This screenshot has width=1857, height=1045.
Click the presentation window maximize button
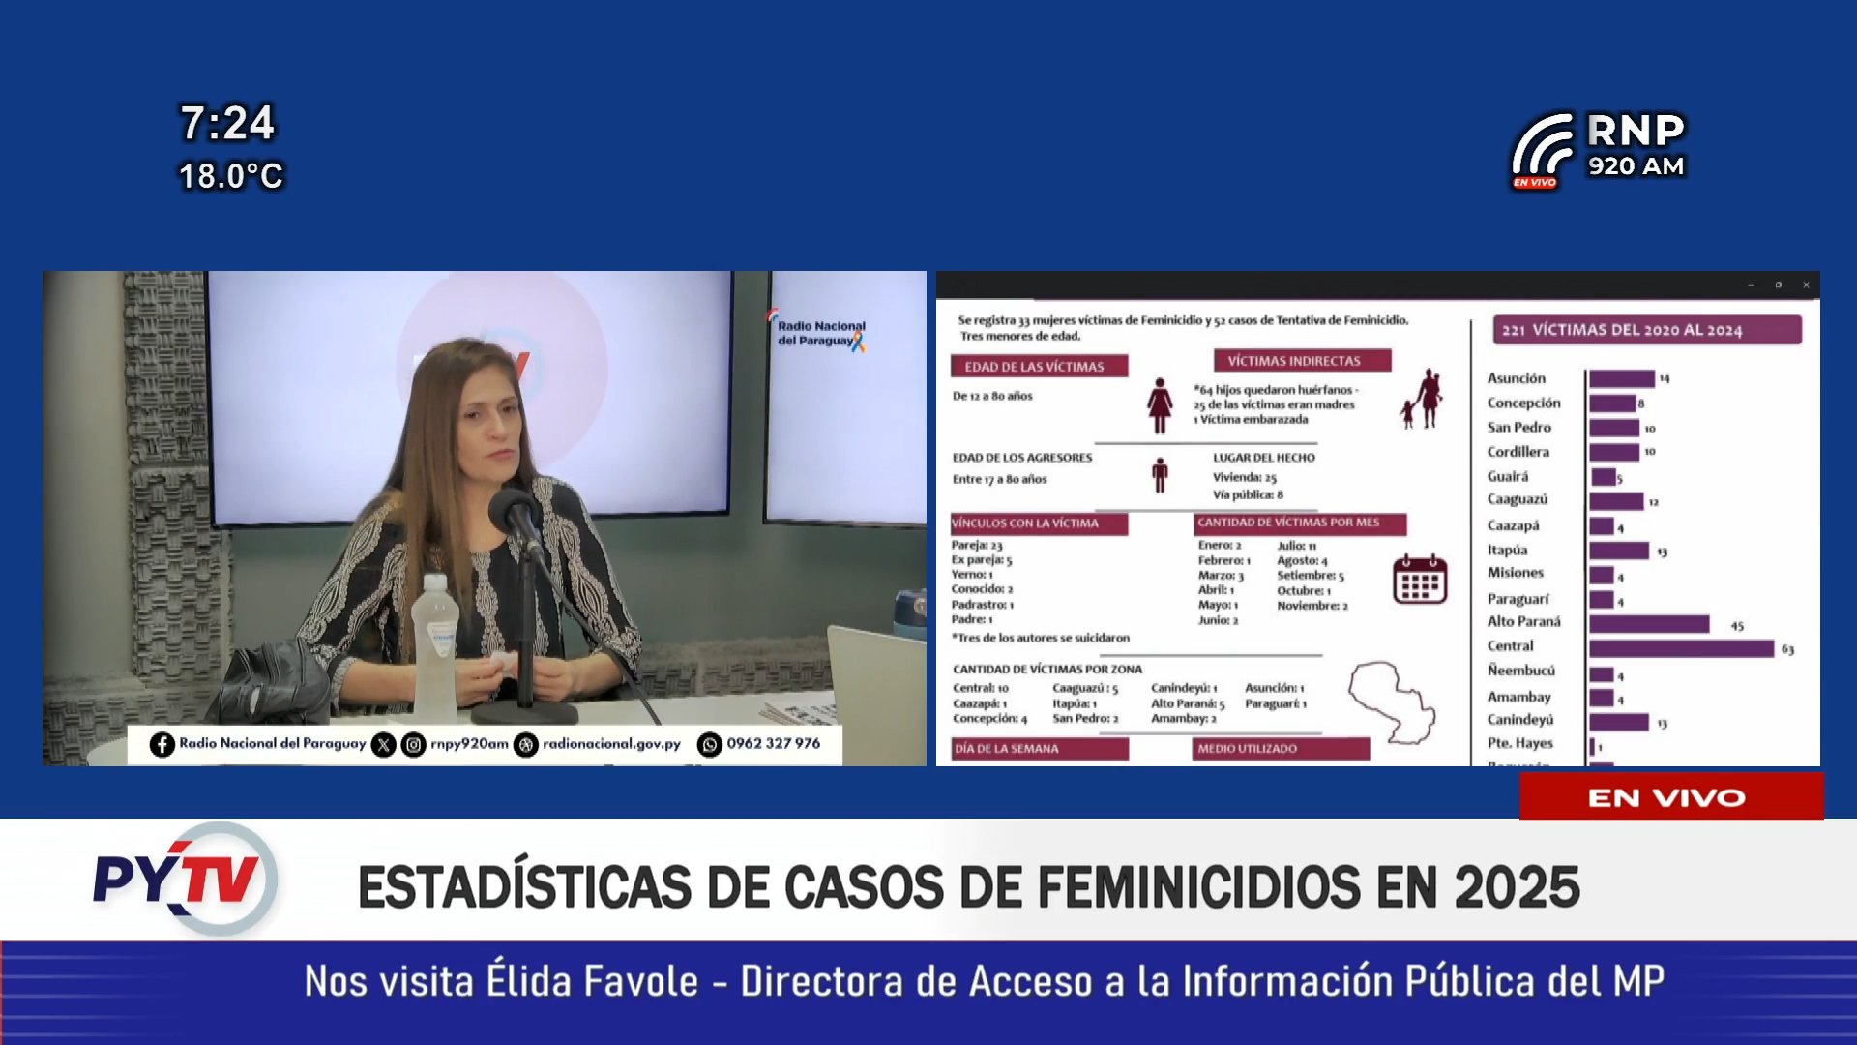click(1778, 285)
